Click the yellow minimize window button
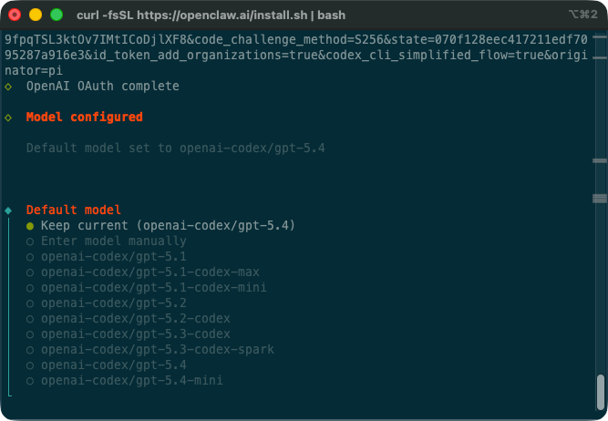The height and width of the screenshot is (421, 608). (36, 15)
